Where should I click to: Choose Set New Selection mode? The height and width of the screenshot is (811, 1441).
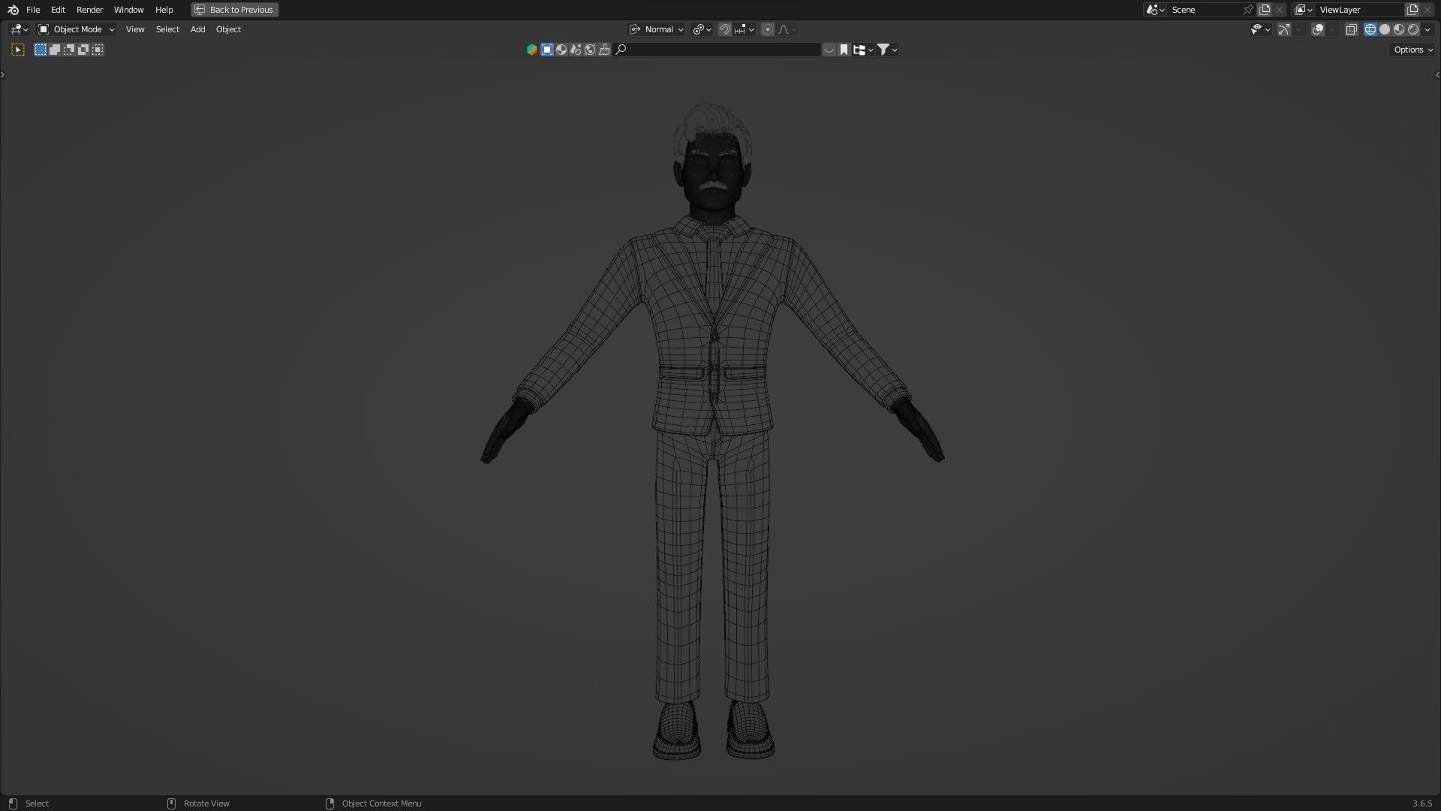[41, 50]
